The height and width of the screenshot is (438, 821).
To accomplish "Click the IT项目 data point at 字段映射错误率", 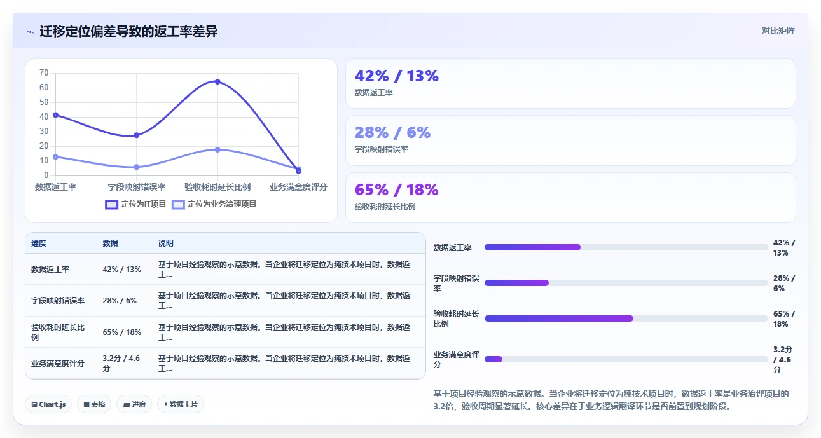I will 137,135.
